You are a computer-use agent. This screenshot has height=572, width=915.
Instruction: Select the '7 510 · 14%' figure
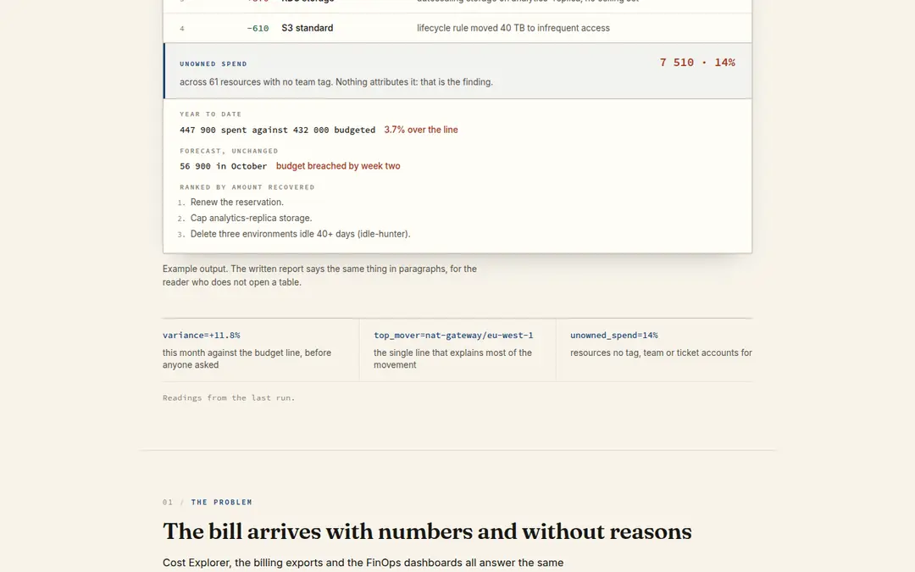[697, 63]
